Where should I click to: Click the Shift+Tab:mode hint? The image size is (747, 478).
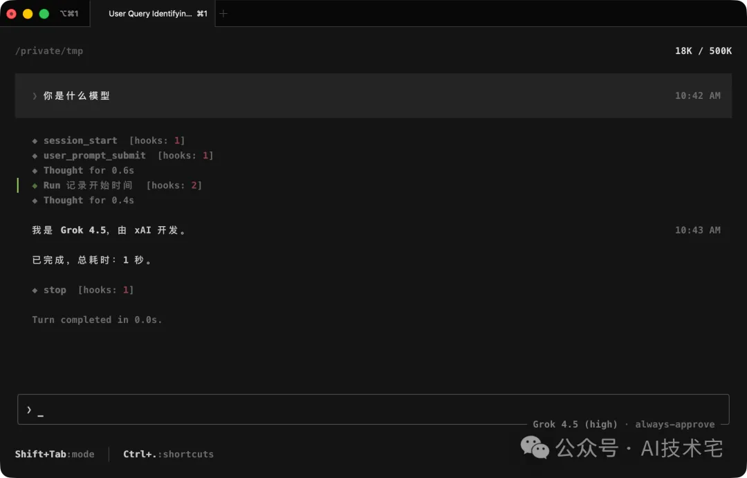click(x=55, y=454)
